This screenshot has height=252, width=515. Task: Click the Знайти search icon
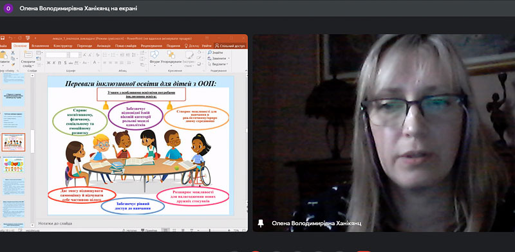210,53
